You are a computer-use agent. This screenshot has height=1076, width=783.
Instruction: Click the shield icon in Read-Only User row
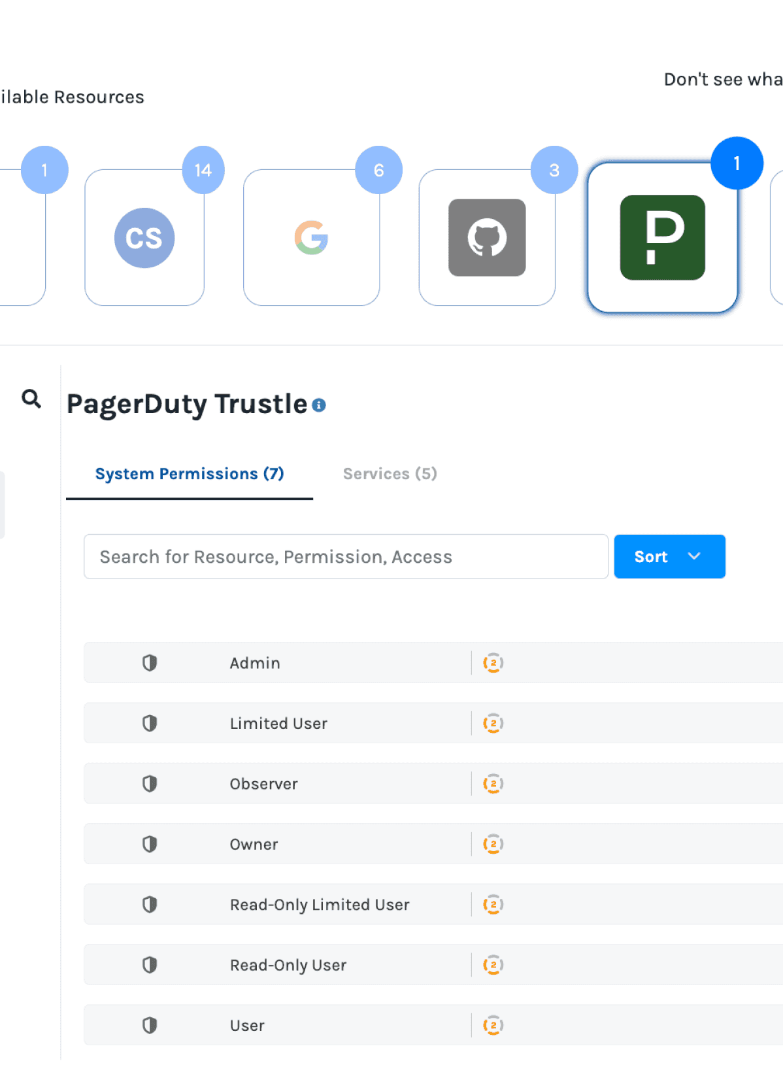150,965
